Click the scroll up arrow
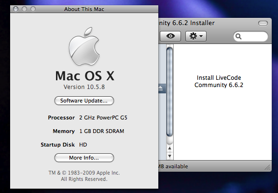The width and height of the screenshot is (278, 193). click(170, 148)
